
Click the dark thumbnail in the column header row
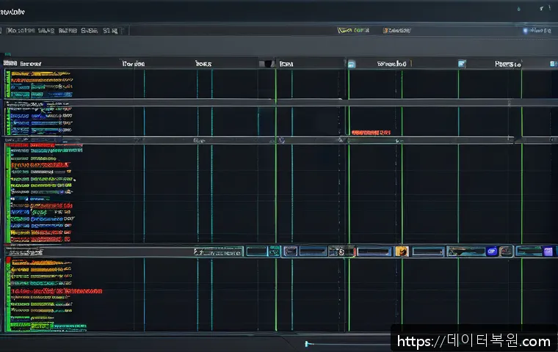point(267,64)
